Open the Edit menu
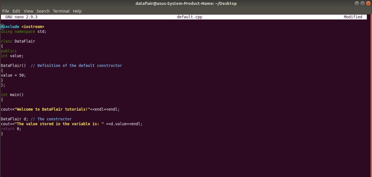 click(16, 11)
